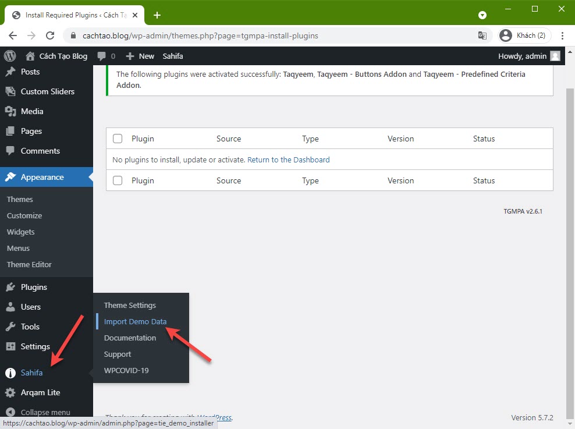Close the Install Required Plugins tab
This screenshot has height=429, width=575.
135,15
